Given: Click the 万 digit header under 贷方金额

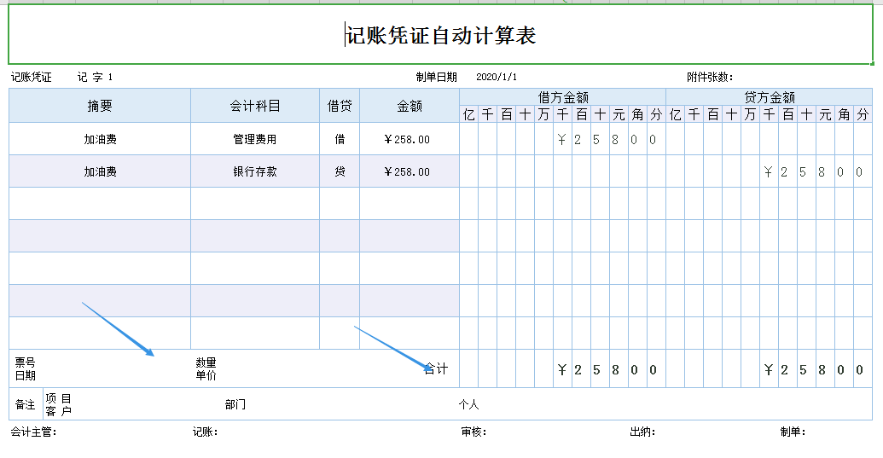Looking at the screenshot, I should (x=750, y=115).
